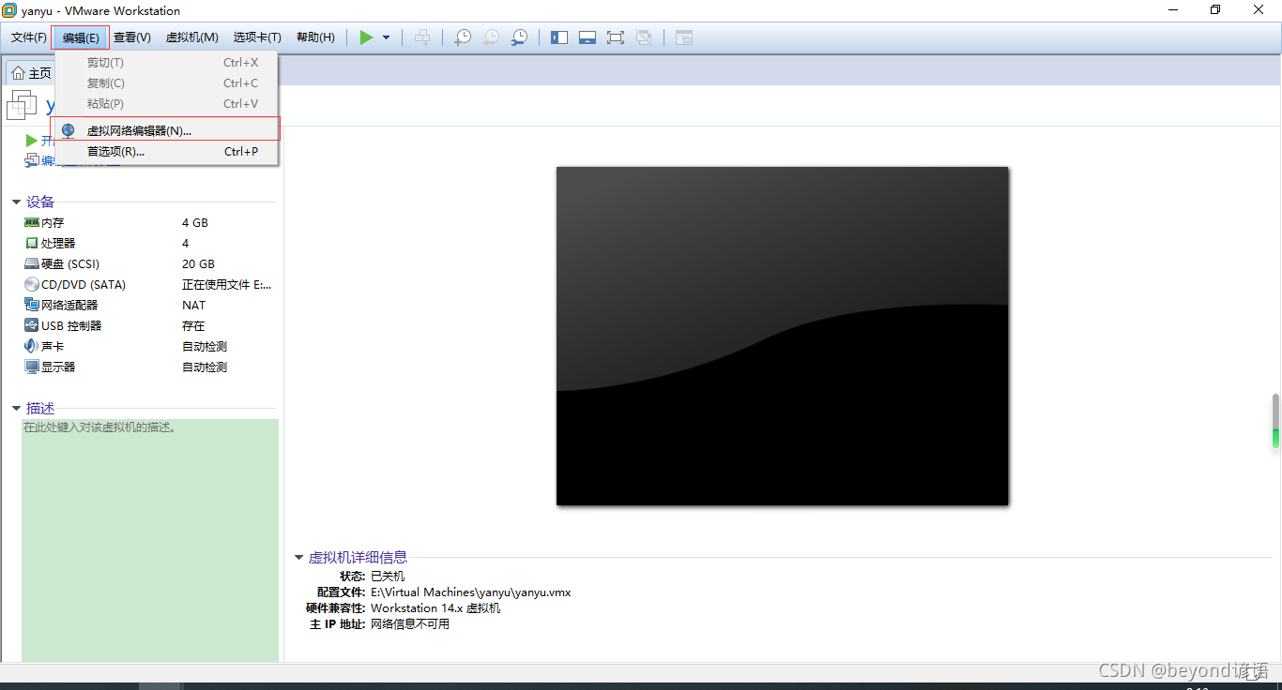
Task: Click the NAT network adapter value
Action: (x=193, y=305)
